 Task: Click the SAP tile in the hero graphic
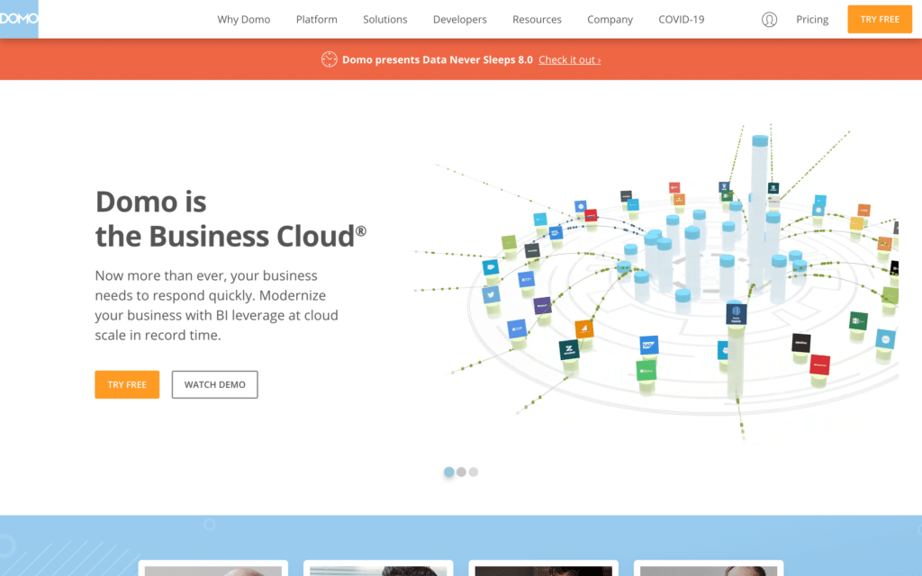point(648,345)
